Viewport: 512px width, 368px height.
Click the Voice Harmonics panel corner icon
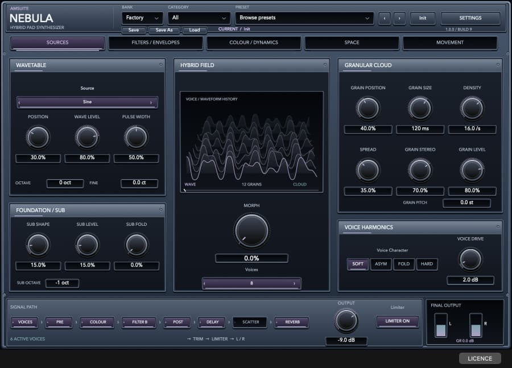point(498,226)
